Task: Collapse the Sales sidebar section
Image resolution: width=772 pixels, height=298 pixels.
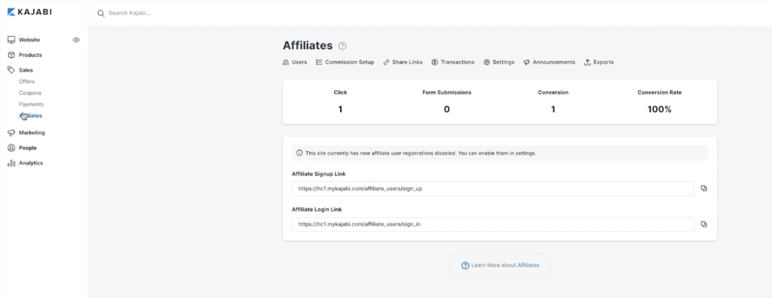Action: [x=26, y=70]
